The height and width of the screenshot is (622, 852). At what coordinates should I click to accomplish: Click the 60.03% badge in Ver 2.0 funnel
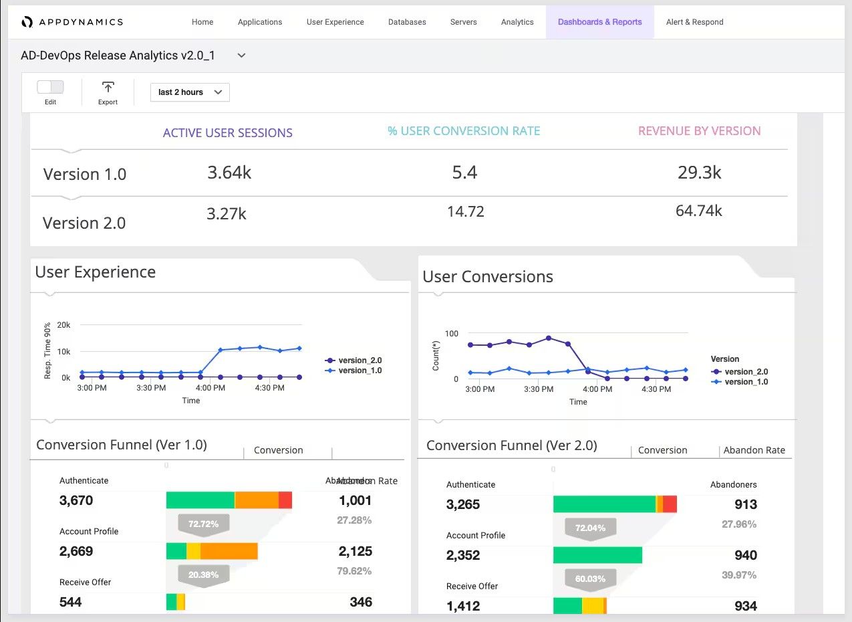click(x=589, y=579)
